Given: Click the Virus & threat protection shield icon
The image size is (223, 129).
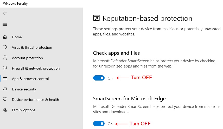Looking at the screenshot, I should pyautogui.click(x=5, y=47).
